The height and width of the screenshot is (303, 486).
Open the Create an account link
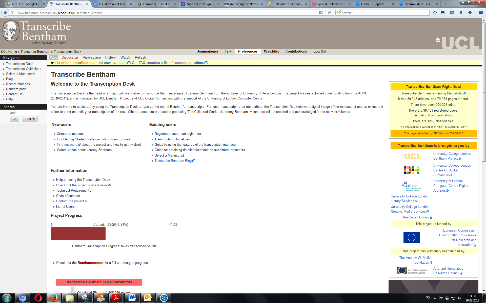tap(70, 134)
